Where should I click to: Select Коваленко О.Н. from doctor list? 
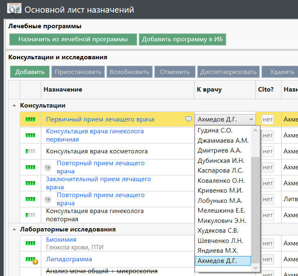(x=221, y=181)
